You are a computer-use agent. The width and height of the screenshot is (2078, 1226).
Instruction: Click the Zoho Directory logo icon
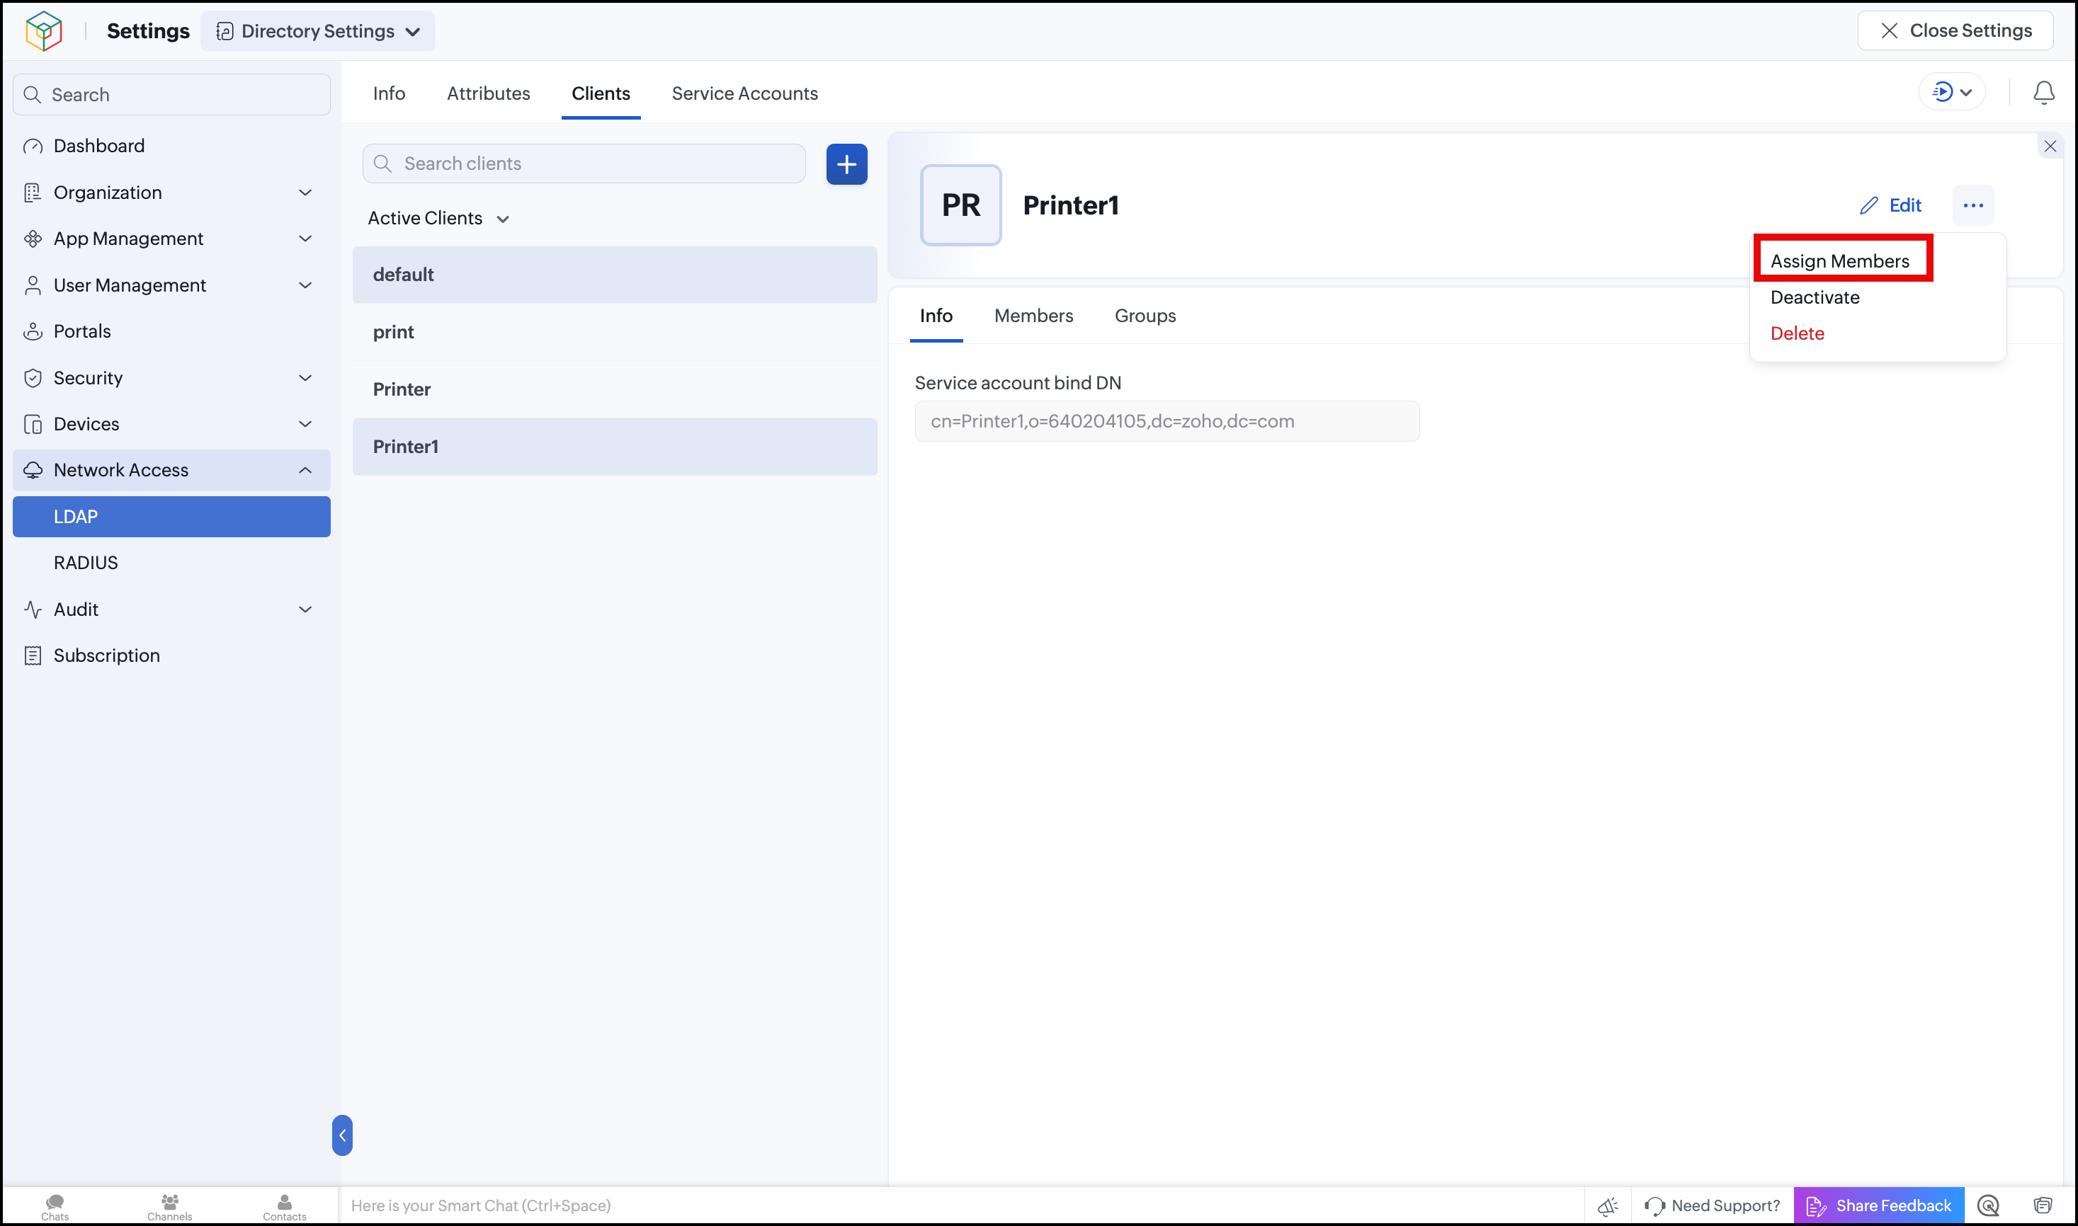[44, 31]
